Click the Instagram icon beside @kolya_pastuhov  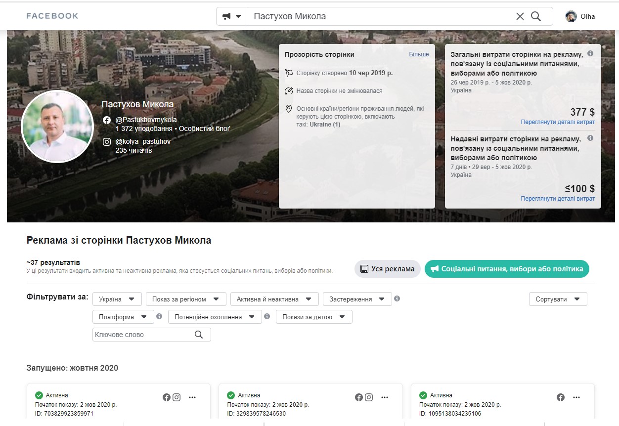click(x=107, y=142)
